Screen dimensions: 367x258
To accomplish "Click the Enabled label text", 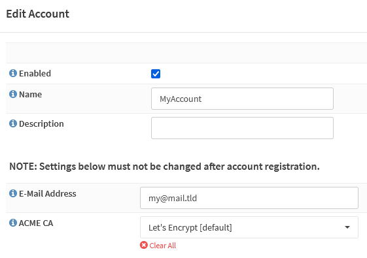I will click(35, 73).
